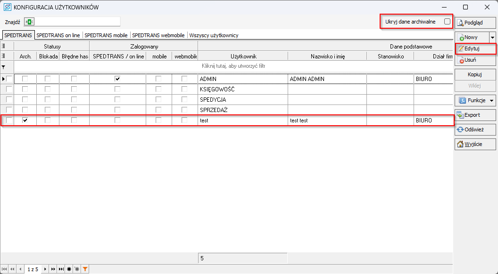Image resolution: width=498 pixels, height=274 pixels.
Task: Toggle Ukryj dane archiwalne checkbox
Action: [447, 22]
